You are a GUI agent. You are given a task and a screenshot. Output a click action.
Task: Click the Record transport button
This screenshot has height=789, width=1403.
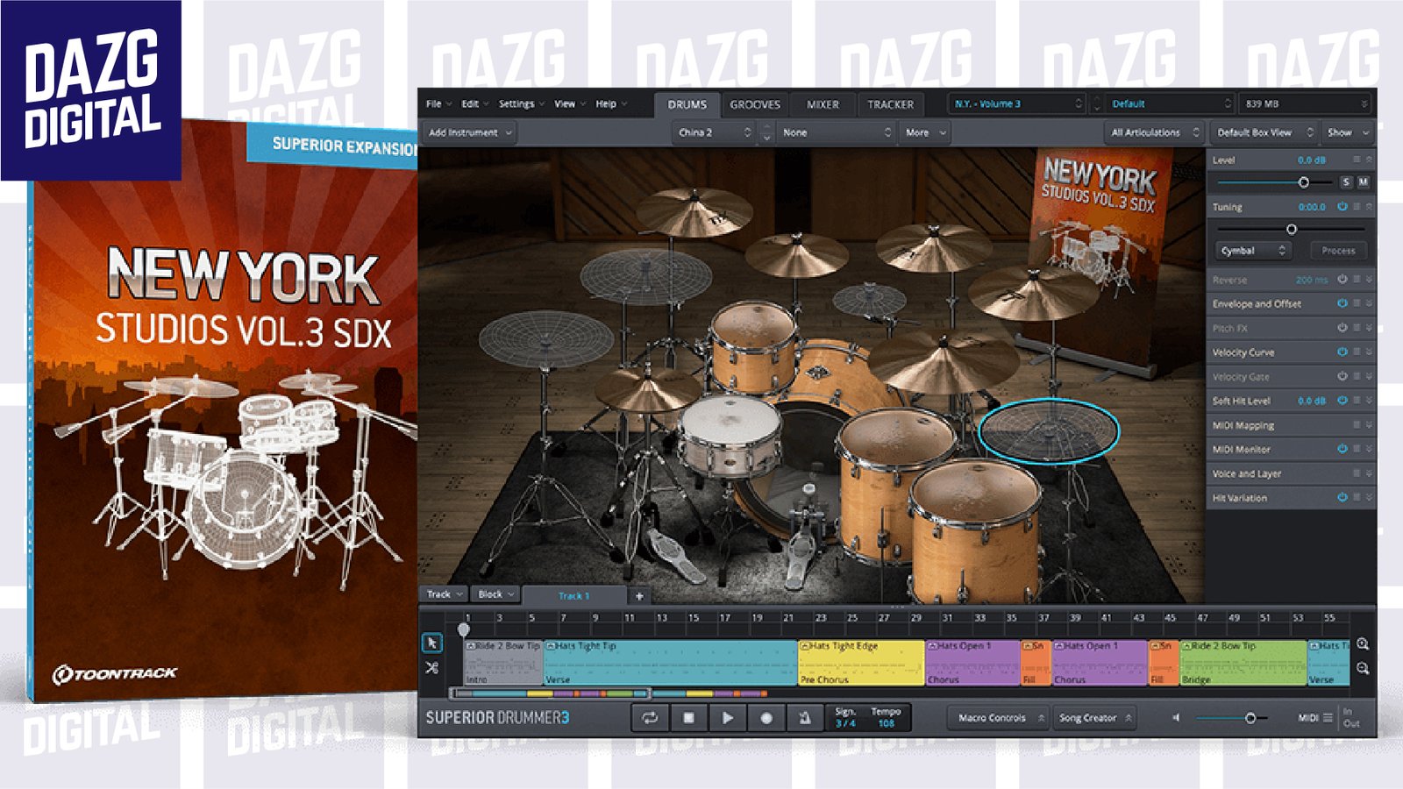766,718
